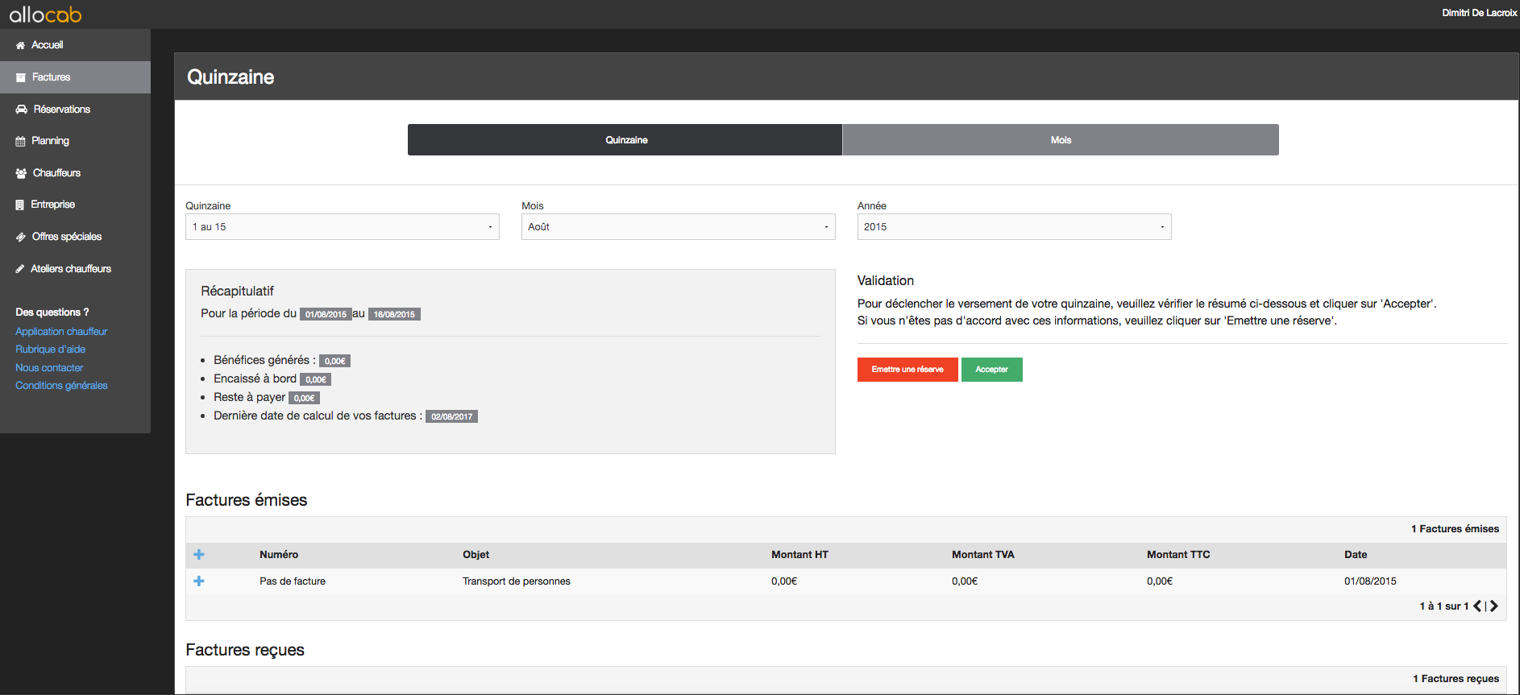The height and width of the screenshot is (695, 1520).
Task: Click the plus icon in table header row
Action: [199, 554]
